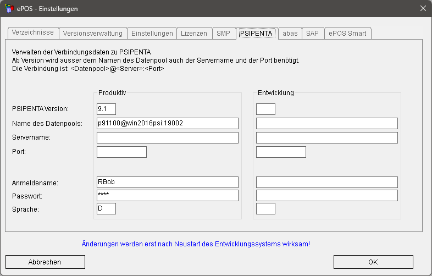Viewport: 432px width, 276px height.
Task: Click the Entwicklung Servername field
Action: [327, 137]
